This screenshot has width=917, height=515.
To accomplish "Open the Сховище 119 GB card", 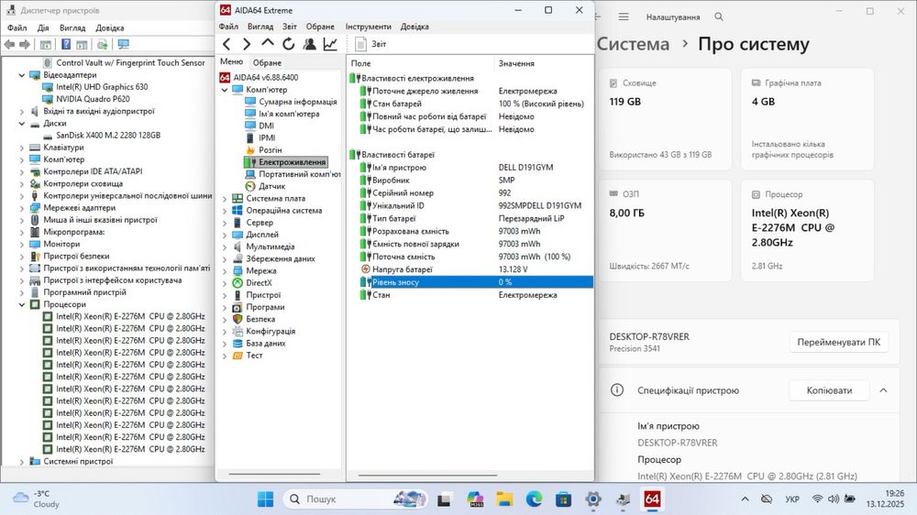I will [x=665, y=119].
